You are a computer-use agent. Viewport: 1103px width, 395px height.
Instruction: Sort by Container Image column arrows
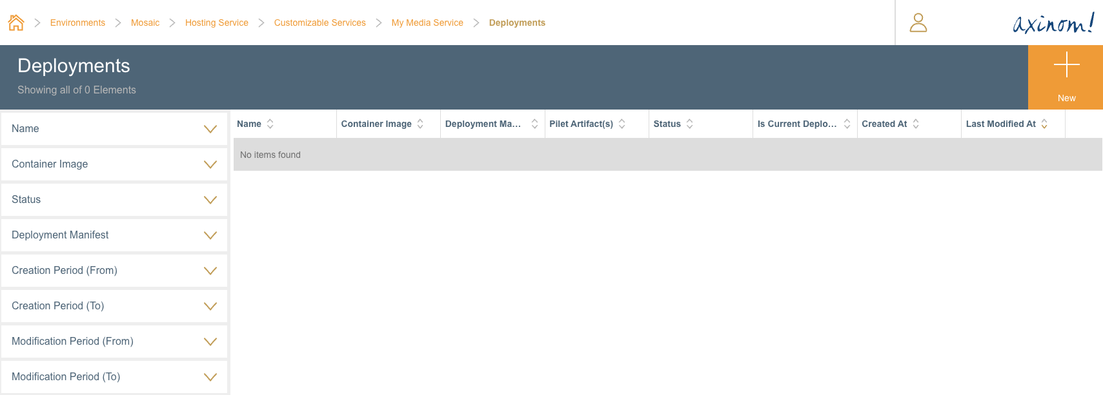[x=420, y=124]
